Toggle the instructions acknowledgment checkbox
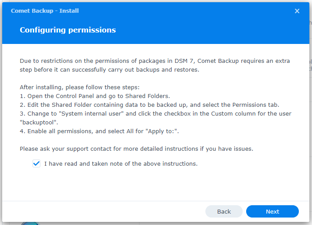The width and height of the screenshot is (312, 225). click(36, 164)
